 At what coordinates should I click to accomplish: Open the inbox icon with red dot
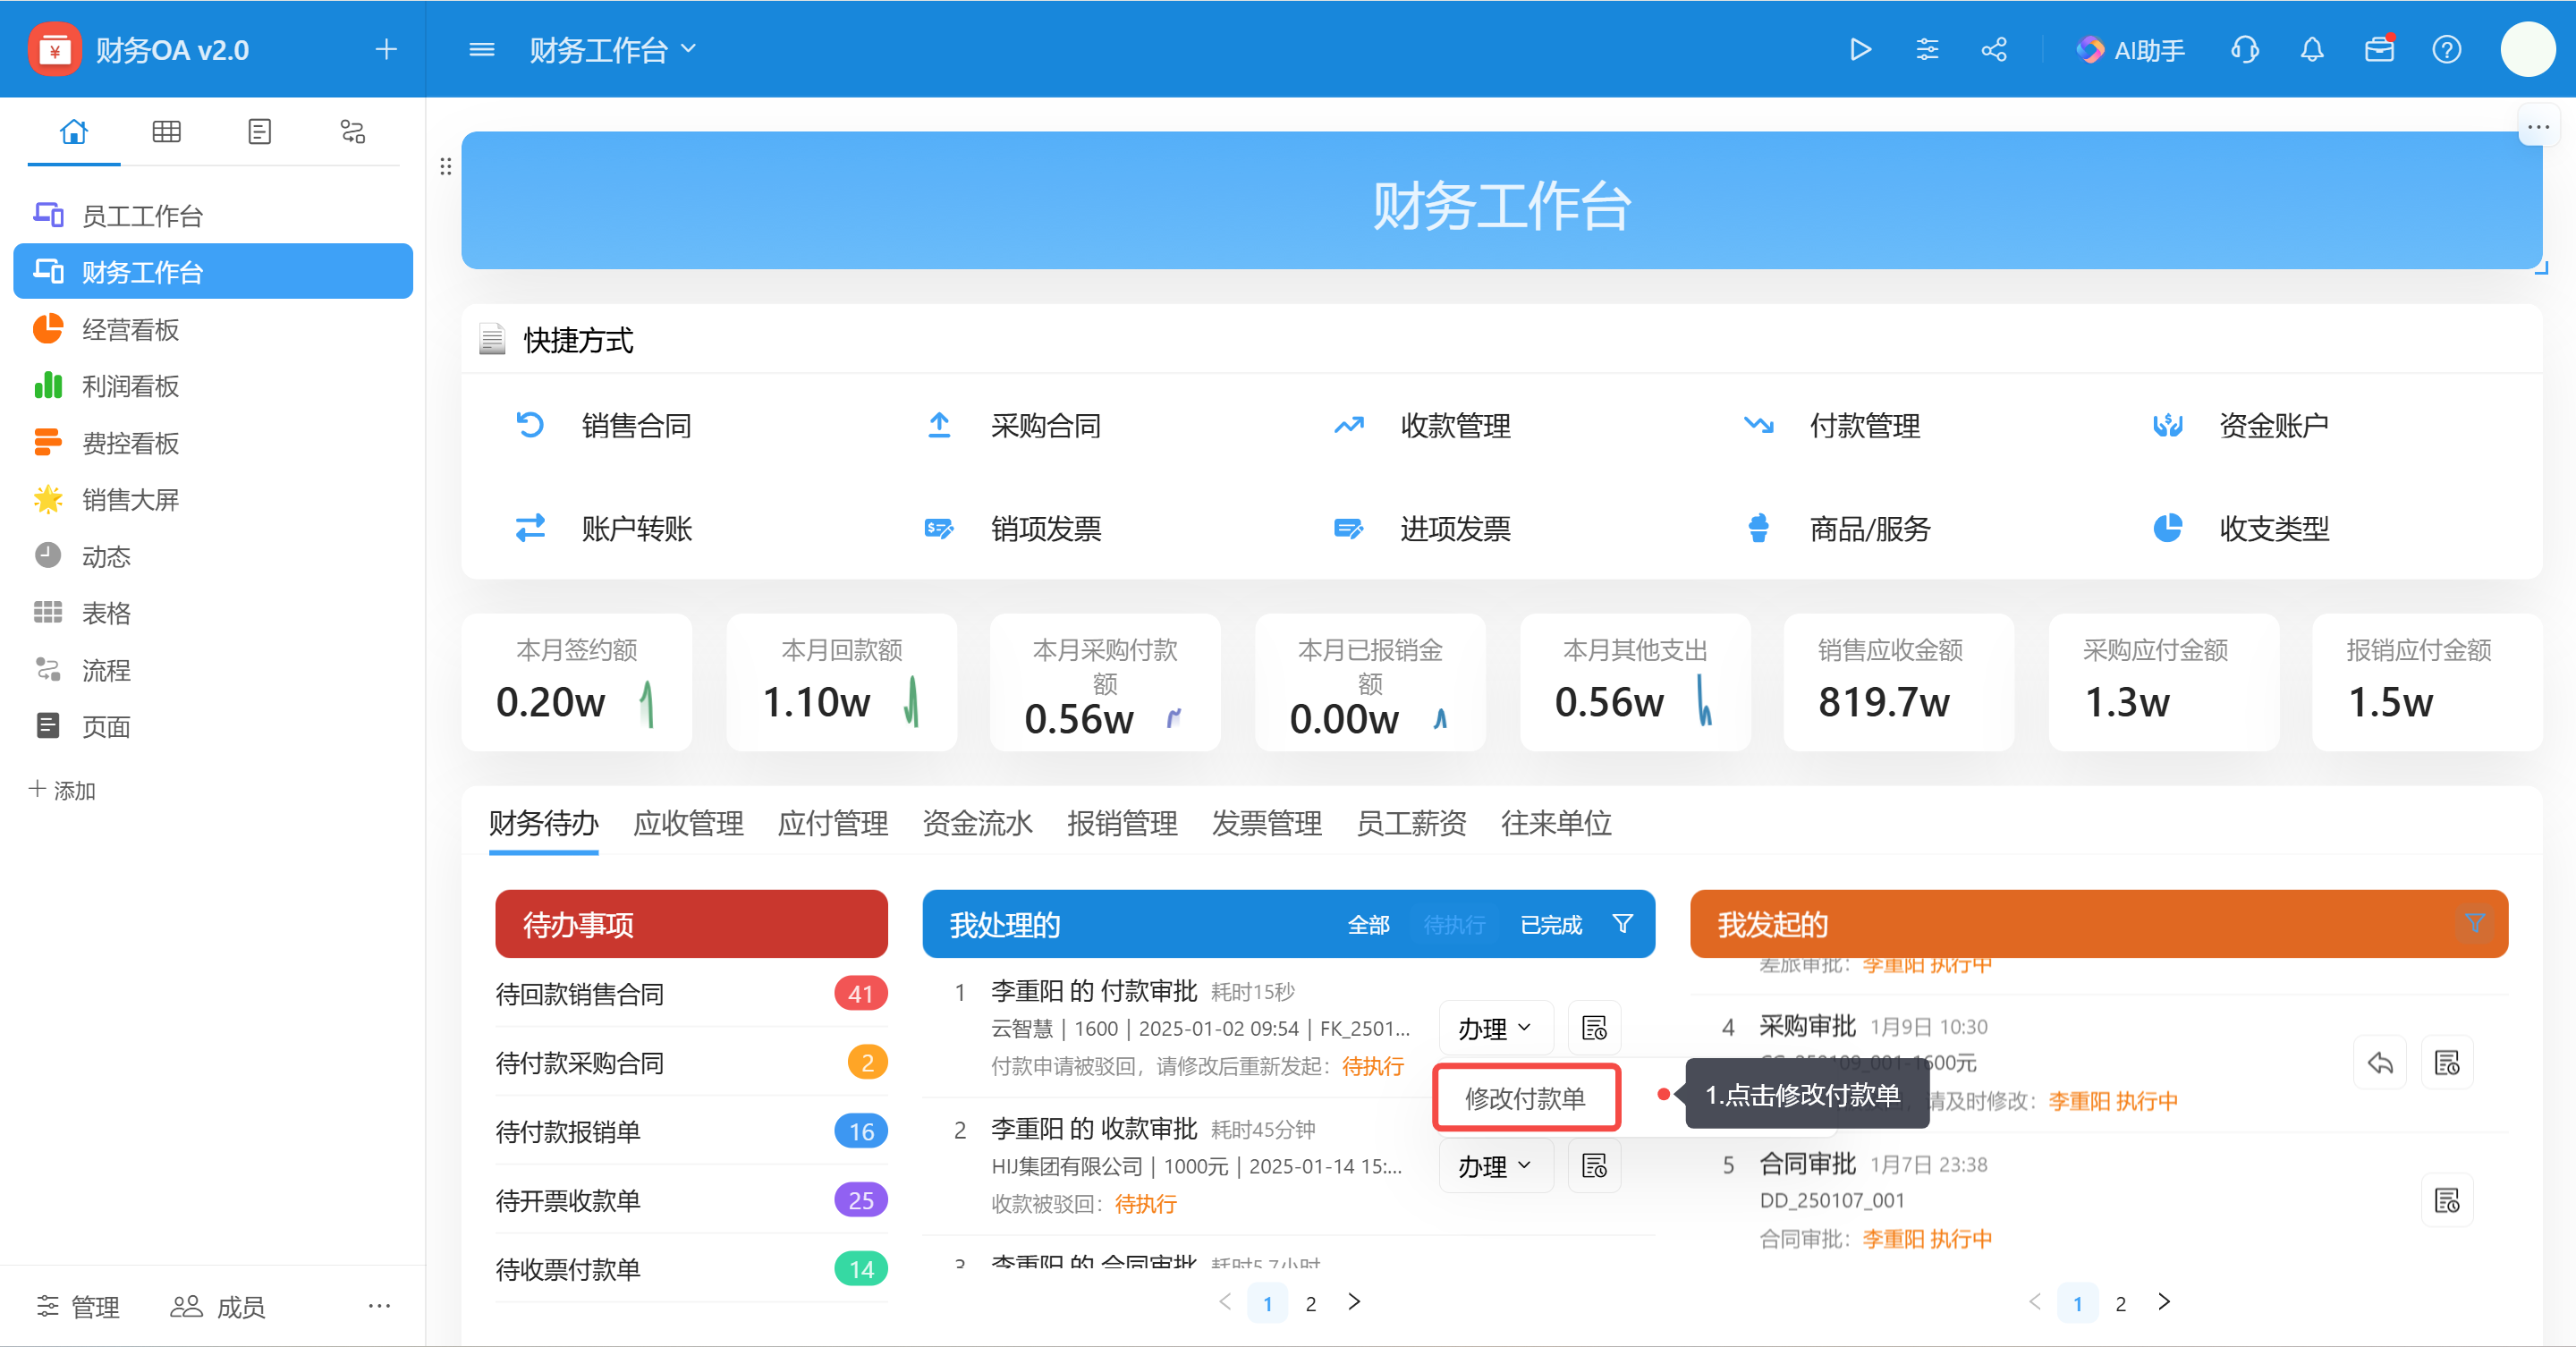[x=2380, y=48]
